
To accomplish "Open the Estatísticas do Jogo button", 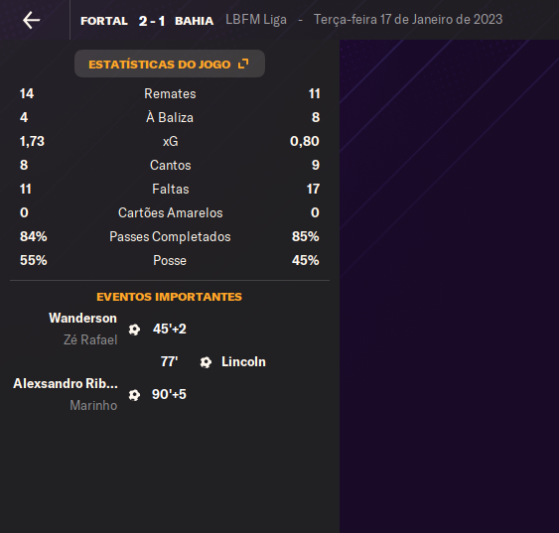I will tap(170, 64).
